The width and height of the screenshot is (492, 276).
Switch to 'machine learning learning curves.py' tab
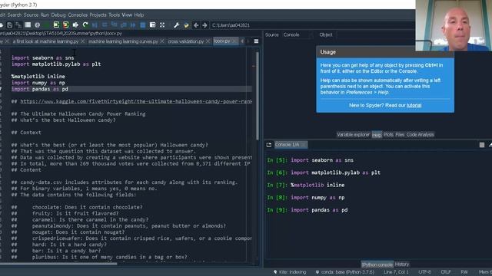[123, 41]
